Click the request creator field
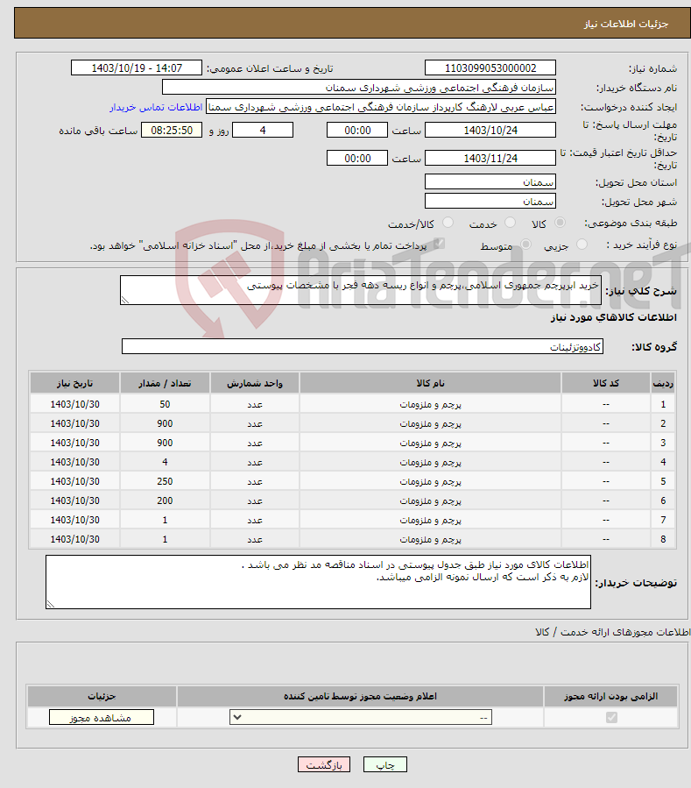Image resolution: width=691 pixels, height=788 pixels. 381,107
